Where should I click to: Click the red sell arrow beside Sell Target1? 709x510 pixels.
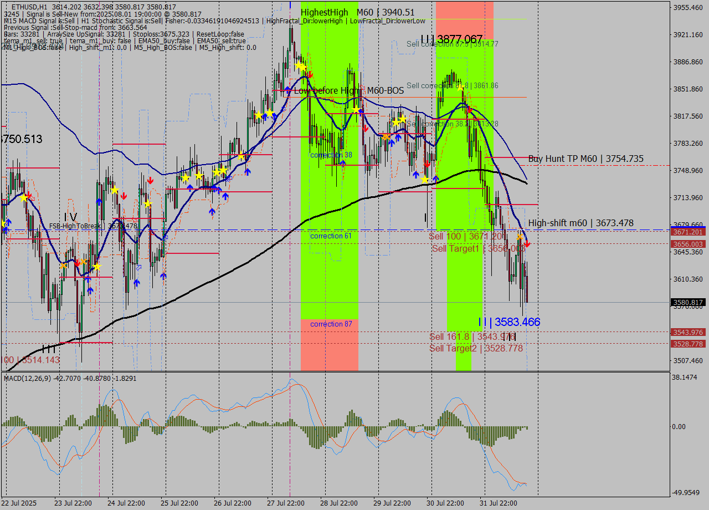527,244
